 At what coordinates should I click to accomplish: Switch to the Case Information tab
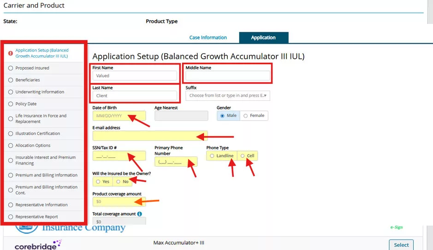pyautogui.click(x=208, y=38)
